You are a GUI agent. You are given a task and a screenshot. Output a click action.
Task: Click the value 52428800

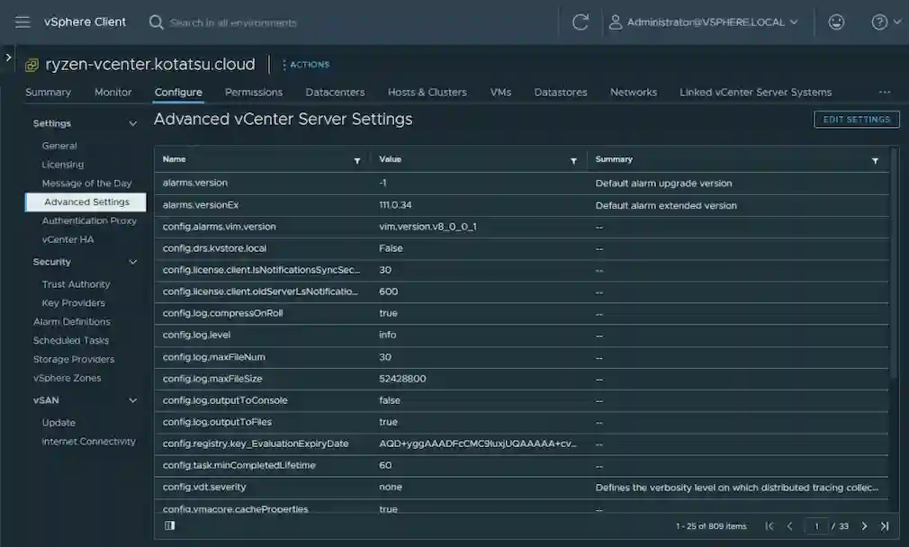click(402, 379)
